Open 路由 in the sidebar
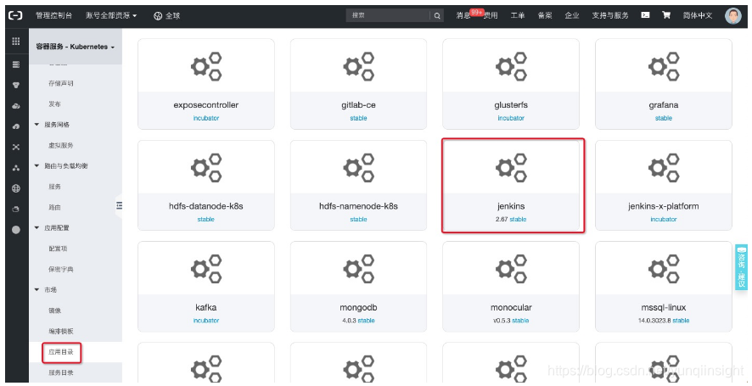 click(x=54, y=208)
